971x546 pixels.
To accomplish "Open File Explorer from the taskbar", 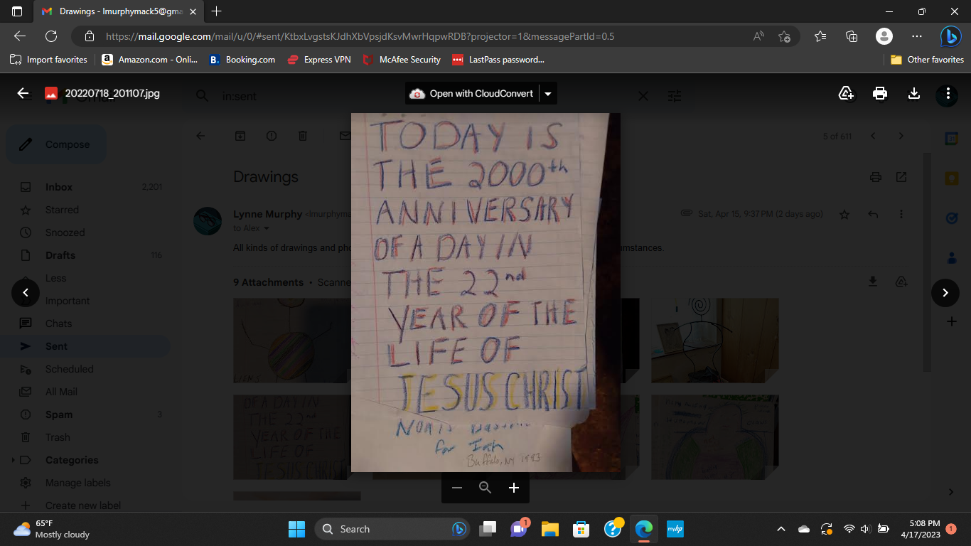I will pyautogui.click(x=549, y=529).
